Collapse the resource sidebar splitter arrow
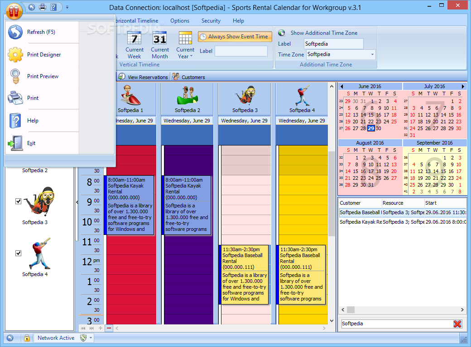471x347 pixels. (x=77, y=202)
